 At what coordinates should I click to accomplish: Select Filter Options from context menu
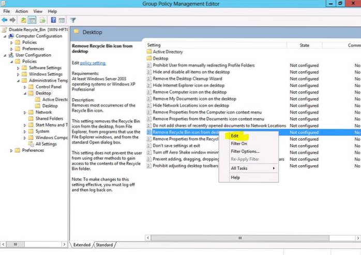click(x=245, y=151)
